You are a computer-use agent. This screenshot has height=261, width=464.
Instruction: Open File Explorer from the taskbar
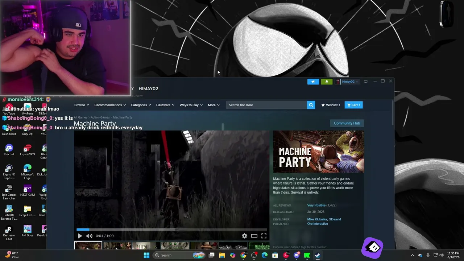click(x=222, y=255)
